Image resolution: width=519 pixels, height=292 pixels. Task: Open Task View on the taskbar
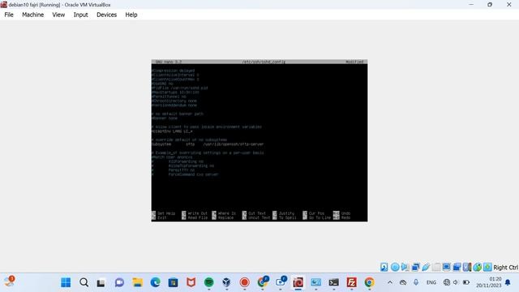pyautogui.click(x=101, y=283)
